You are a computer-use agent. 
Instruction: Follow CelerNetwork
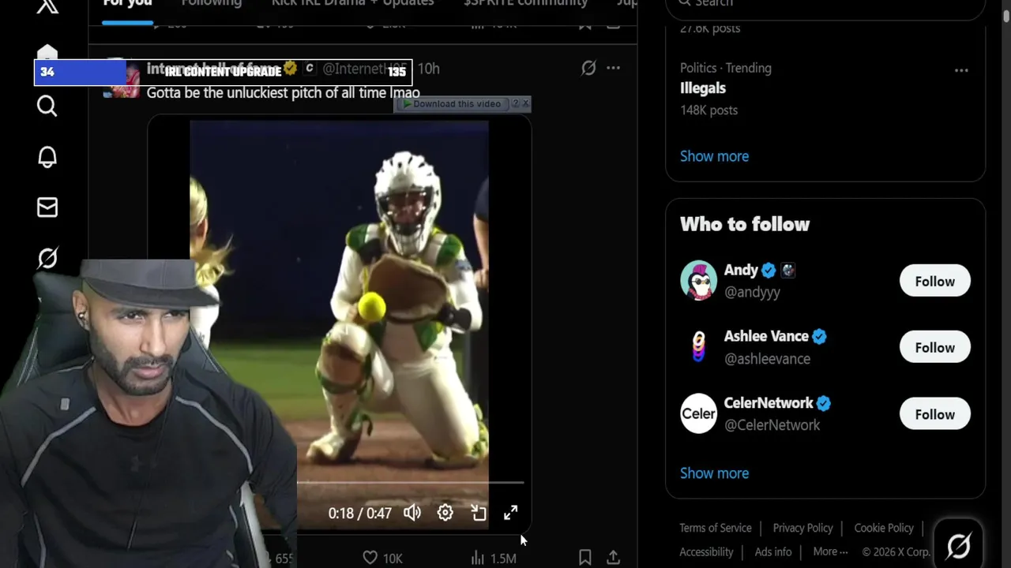pos(934,414)
